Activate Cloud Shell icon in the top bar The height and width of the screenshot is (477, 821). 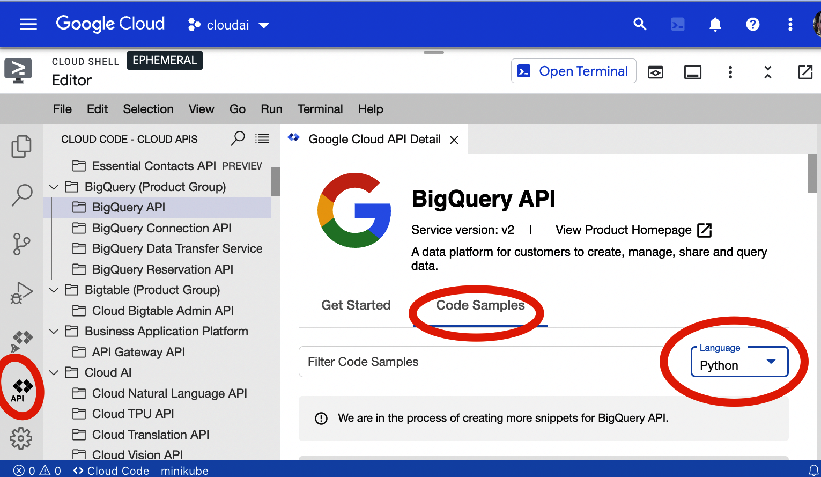pyautogui.click(x=678, y=24)
